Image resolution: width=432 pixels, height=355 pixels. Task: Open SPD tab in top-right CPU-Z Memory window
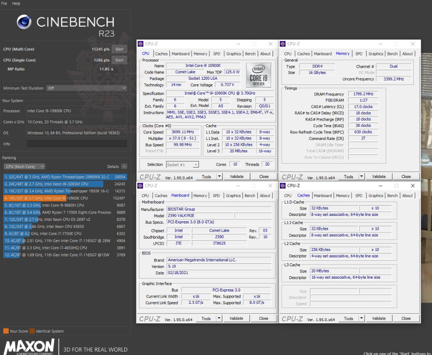click(x=359, y=54)
